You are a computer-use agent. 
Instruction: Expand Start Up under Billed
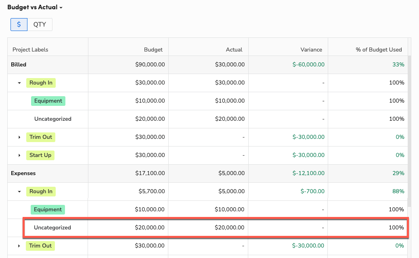[x=19, y=155]
